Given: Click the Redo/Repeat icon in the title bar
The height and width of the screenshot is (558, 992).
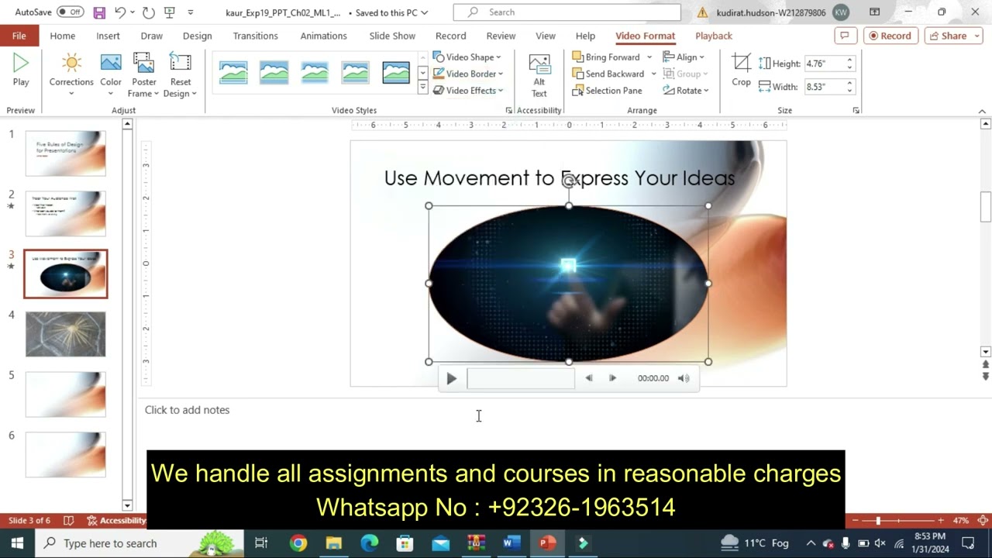Looking at the screenshot, I should coord(148,12).
